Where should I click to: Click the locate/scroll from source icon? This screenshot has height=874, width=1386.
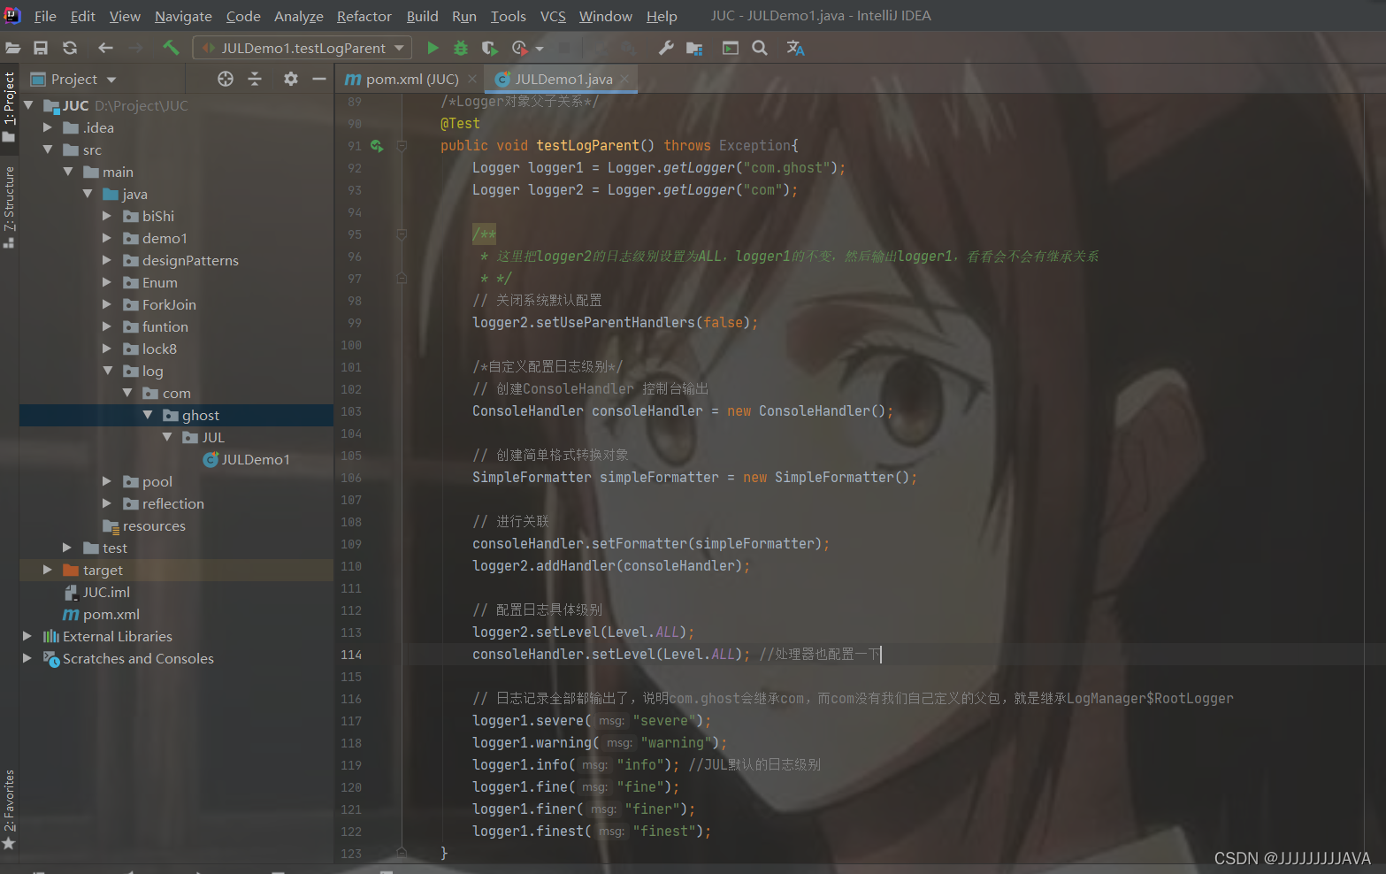(x=226, y=80)
